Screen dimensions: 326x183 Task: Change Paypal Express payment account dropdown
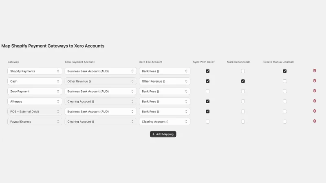pos(100,122)
